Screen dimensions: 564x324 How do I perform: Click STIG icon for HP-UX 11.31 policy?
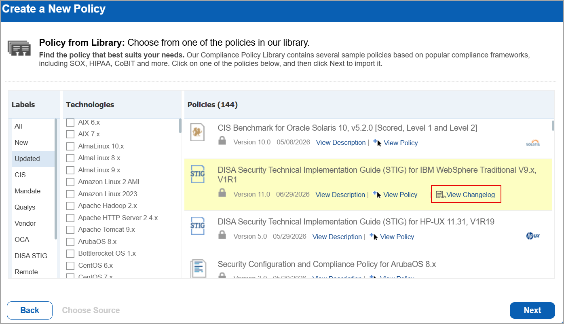click(x=197, y=226)
